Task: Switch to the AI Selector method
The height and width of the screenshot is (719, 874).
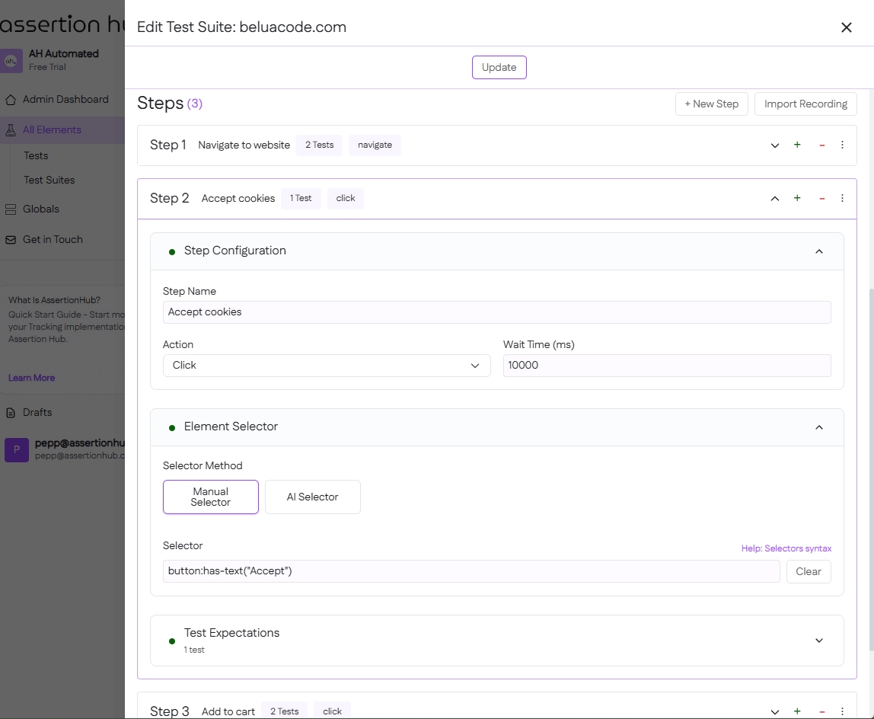Action: (312, 497)
